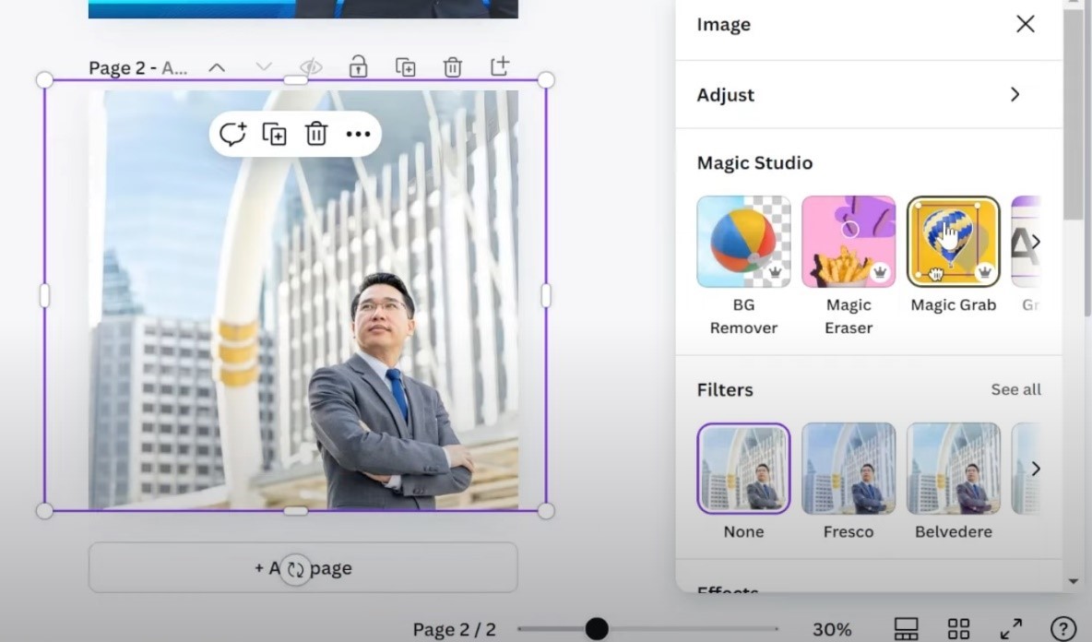Show more filters using the right arrow
1092x642 pixels.
(1035, 468)
